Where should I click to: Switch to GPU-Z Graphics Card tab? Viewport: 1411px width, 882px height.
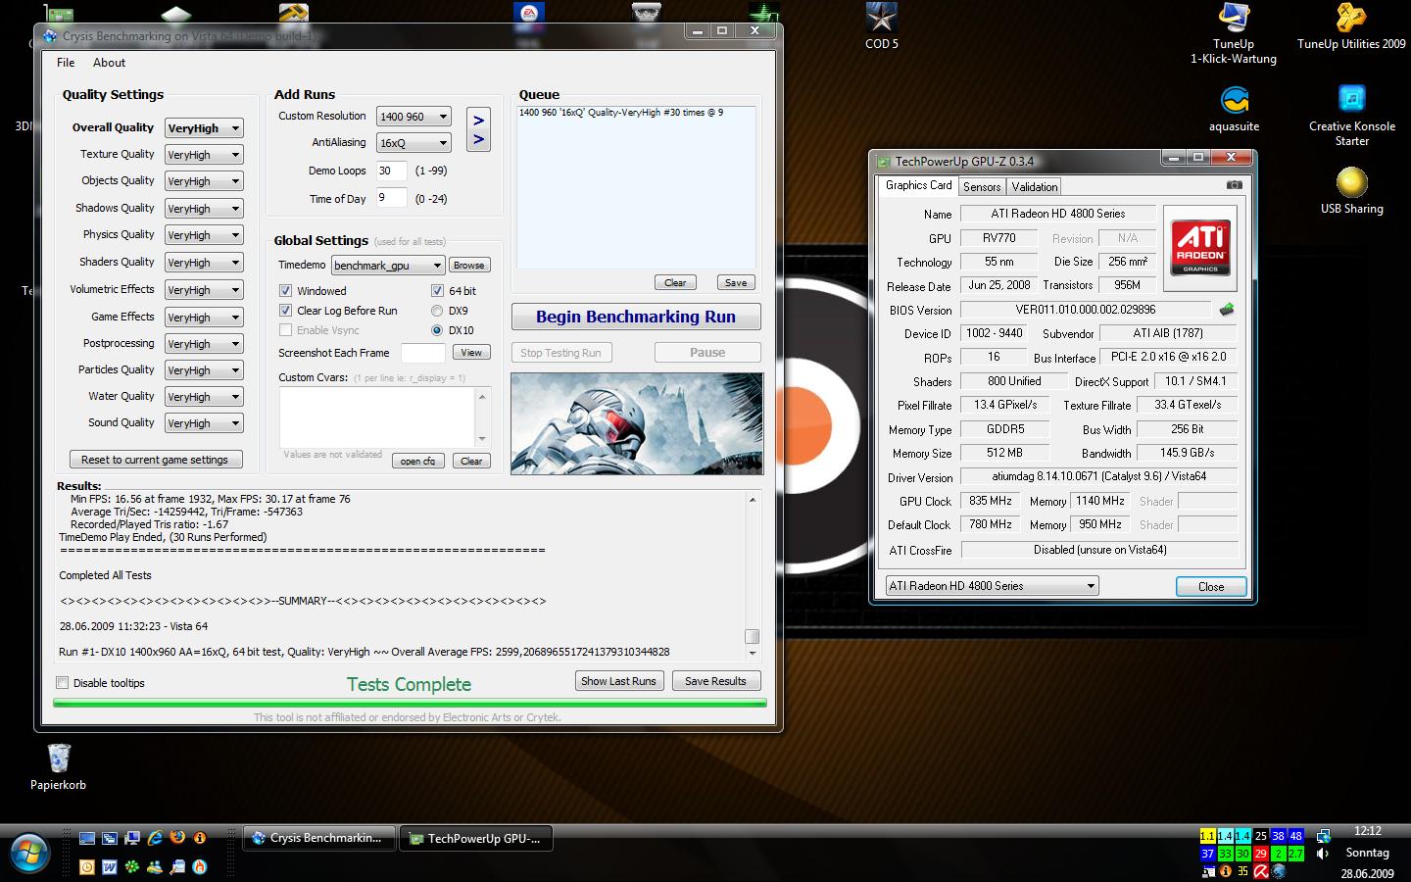pyautogui.click(x=918, y=185)
